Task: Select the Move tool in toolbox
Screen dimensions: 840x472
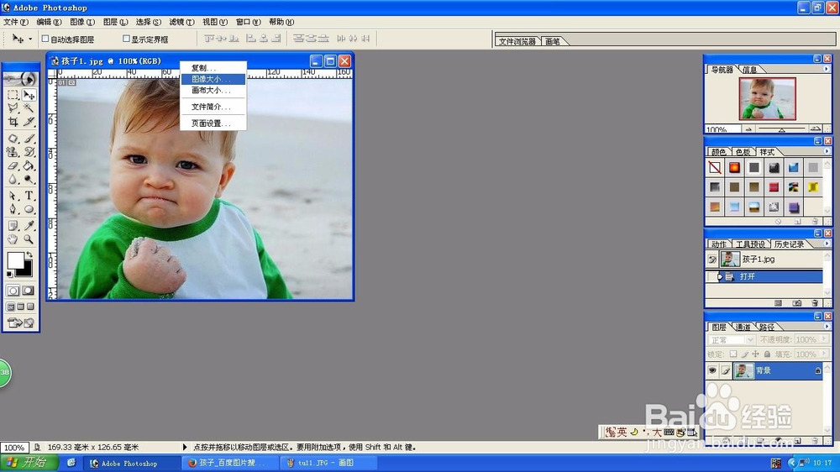Action: tap(29, 95)
